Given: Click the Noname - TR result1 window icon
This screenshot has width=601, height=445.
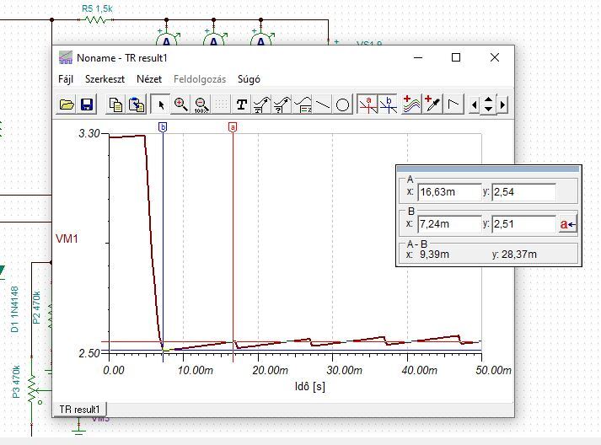Looking at the screenshot, I should tap(66, 57).
